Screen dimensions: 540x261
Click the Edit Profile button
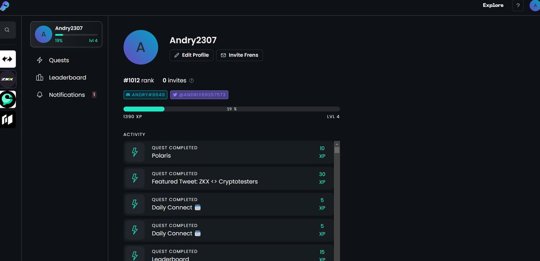tap(191, 55)
